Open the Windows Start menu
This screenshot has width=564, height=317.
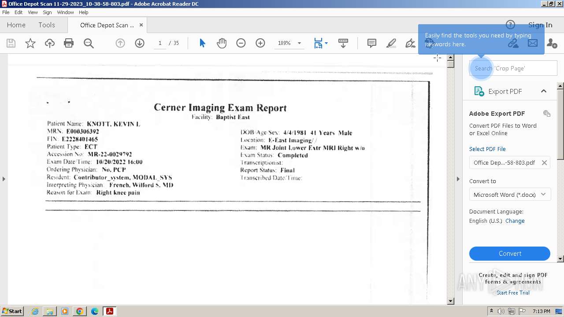point(12,311)
